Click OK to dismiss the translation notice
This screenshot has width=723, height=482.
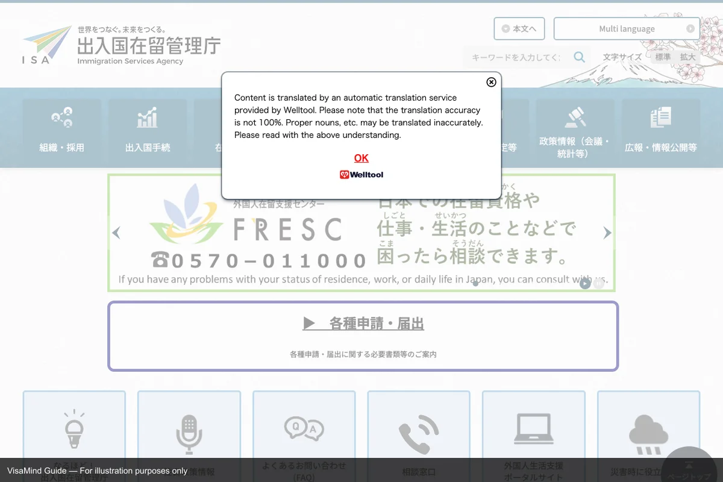[361, 158]
